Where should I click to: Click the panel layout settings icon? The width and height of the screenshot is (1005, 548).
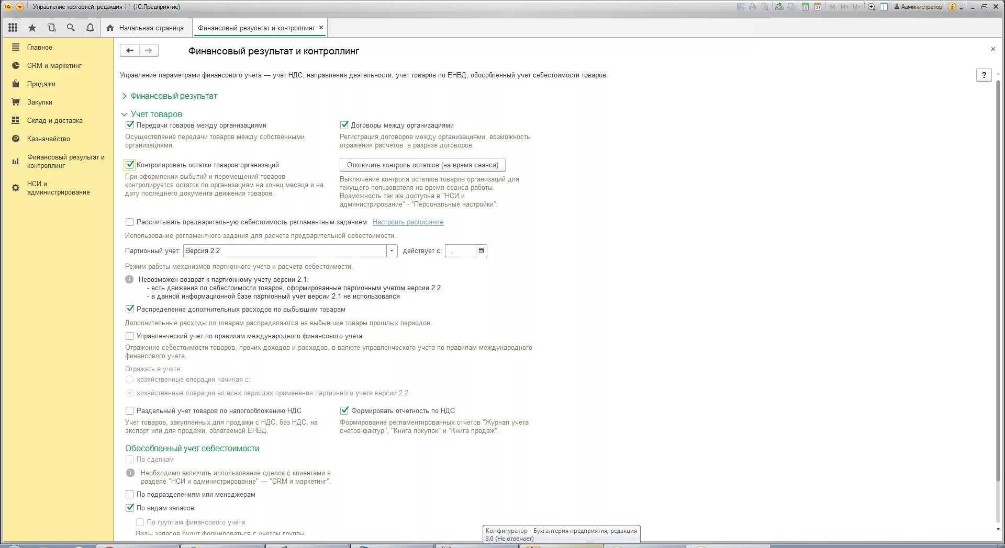pyautogui.click(x=884, y=7)
